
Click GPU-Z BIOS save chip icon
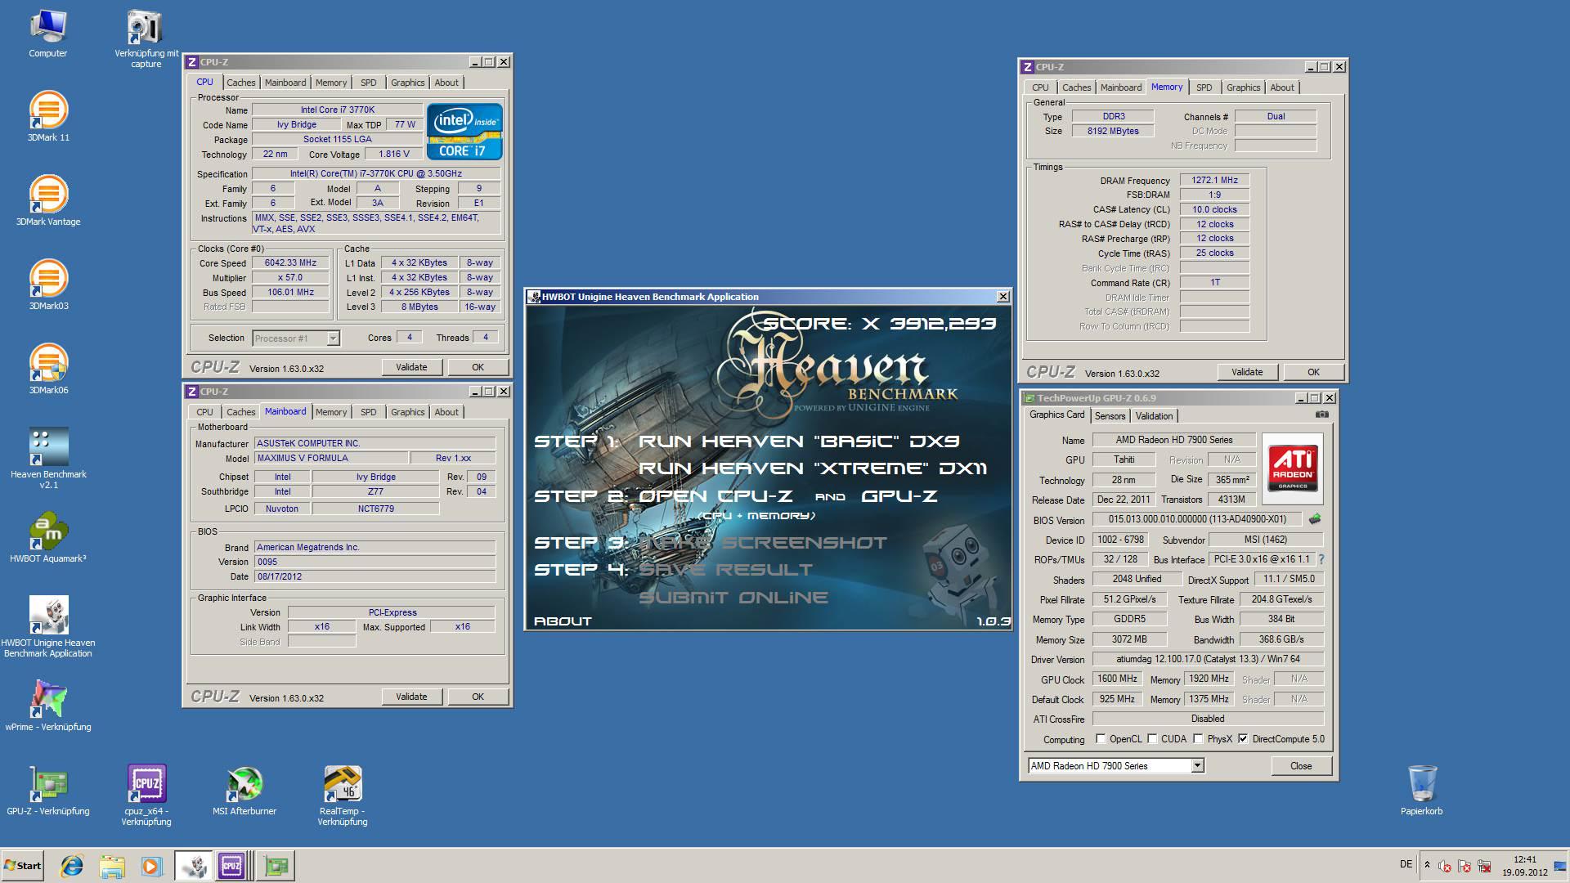pyautogui.click(x=1315, y=519)
